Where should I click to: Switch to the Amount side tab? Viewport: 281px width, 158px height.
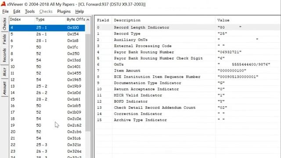(4, 88)
